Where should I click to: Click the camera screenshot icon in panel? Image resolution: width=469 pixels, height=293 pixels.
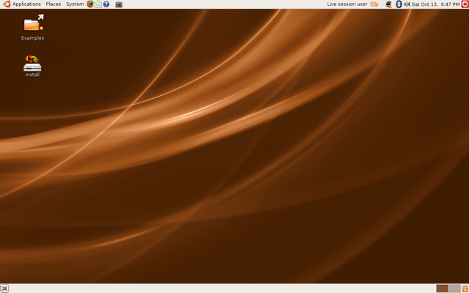click(119, 4)
